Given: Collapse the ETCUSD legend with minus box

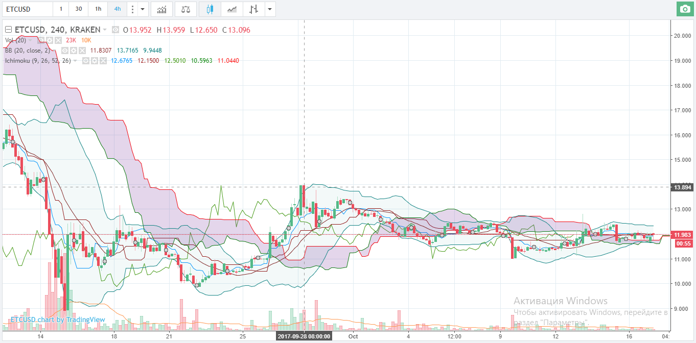Looking at the screenshot, I should point(8,30).
